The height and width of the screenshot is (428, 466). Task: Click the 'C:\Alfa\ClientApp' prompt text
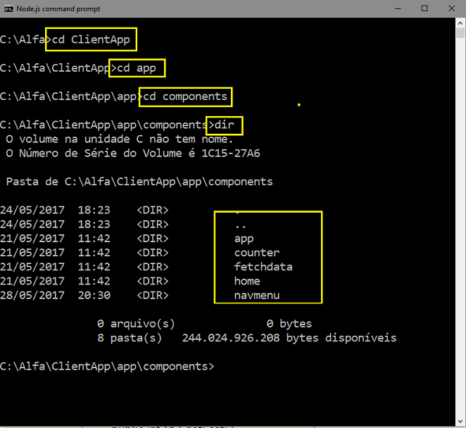pos(55,68)
